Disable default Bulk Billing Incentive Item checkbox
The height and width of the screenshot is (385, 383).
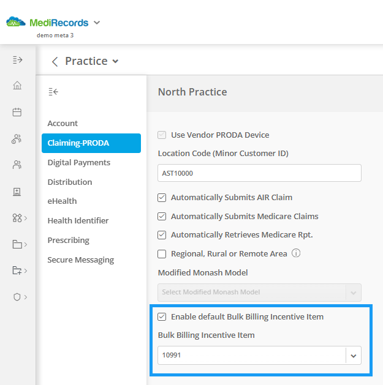162,316
